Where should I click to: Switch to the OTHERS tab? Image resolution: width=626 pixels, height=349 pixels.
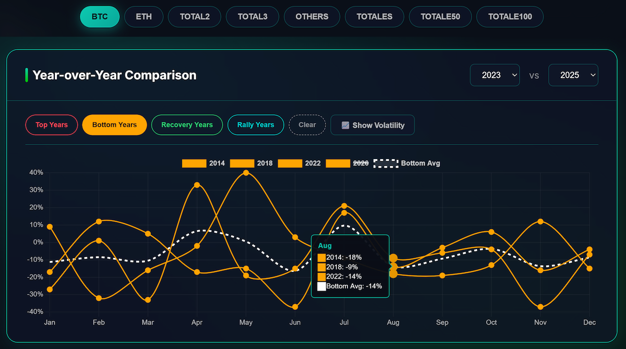[312, 17]
